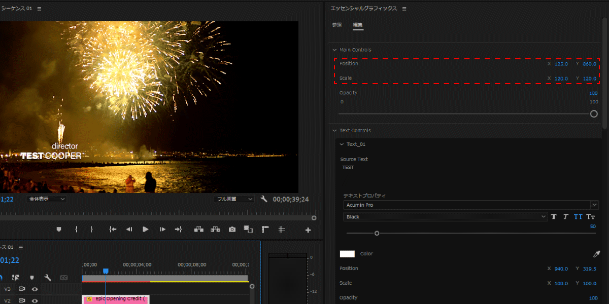Go to the In point
This screenshot has width=609, height=304.
pos(113,230)
